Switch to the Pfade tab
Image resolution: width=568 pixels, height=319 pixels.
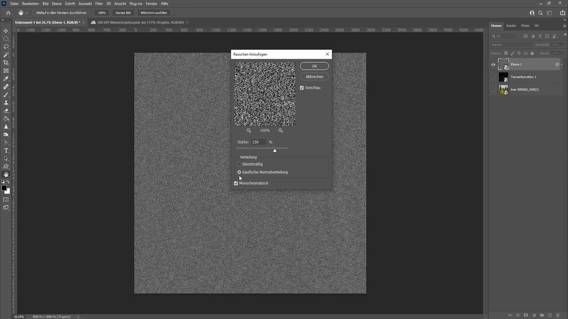point(525,26)
